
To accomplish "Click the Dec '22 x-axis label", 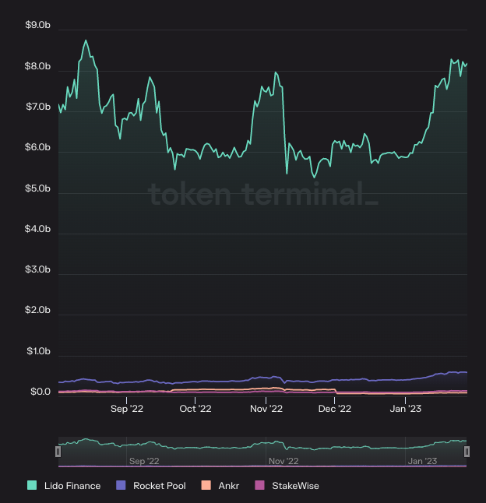I will (335, 409).
